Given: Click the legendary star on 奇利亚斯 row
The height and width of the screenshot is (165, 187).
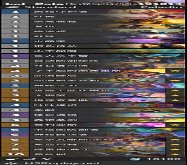Looking at the screenshot, I should (x=175, y=125).
